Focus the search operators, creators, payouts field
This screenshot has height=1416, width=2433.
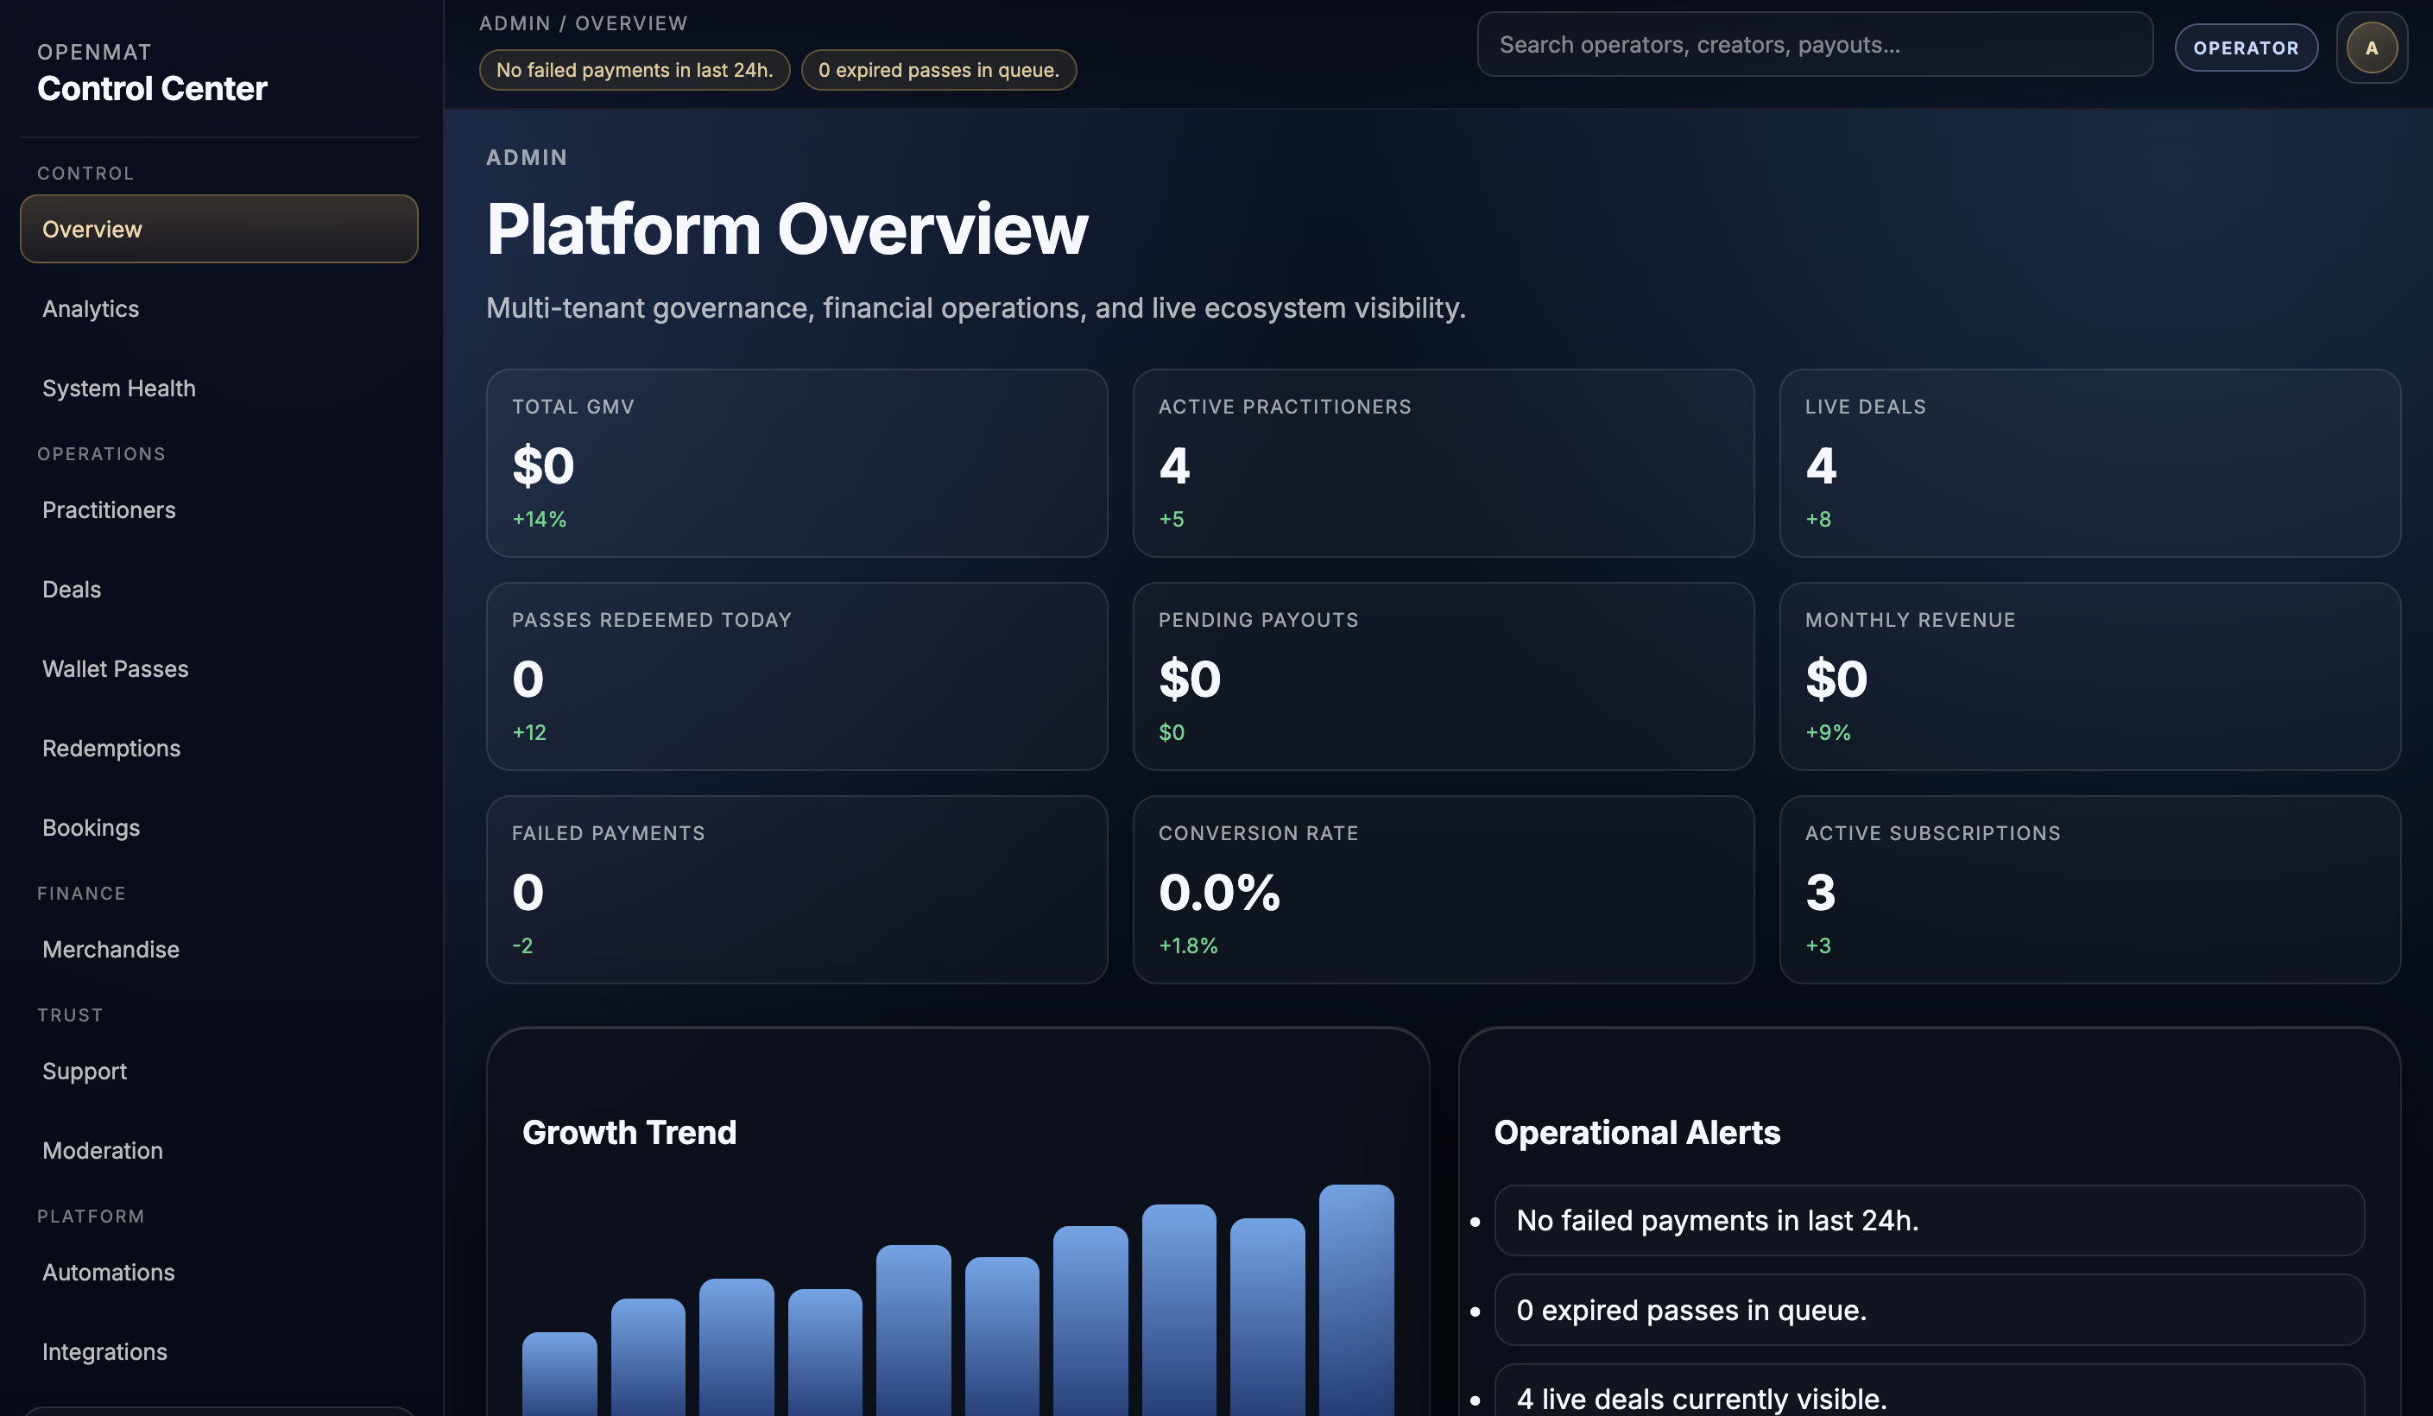pyautogui.click(x=1814, y=44)
